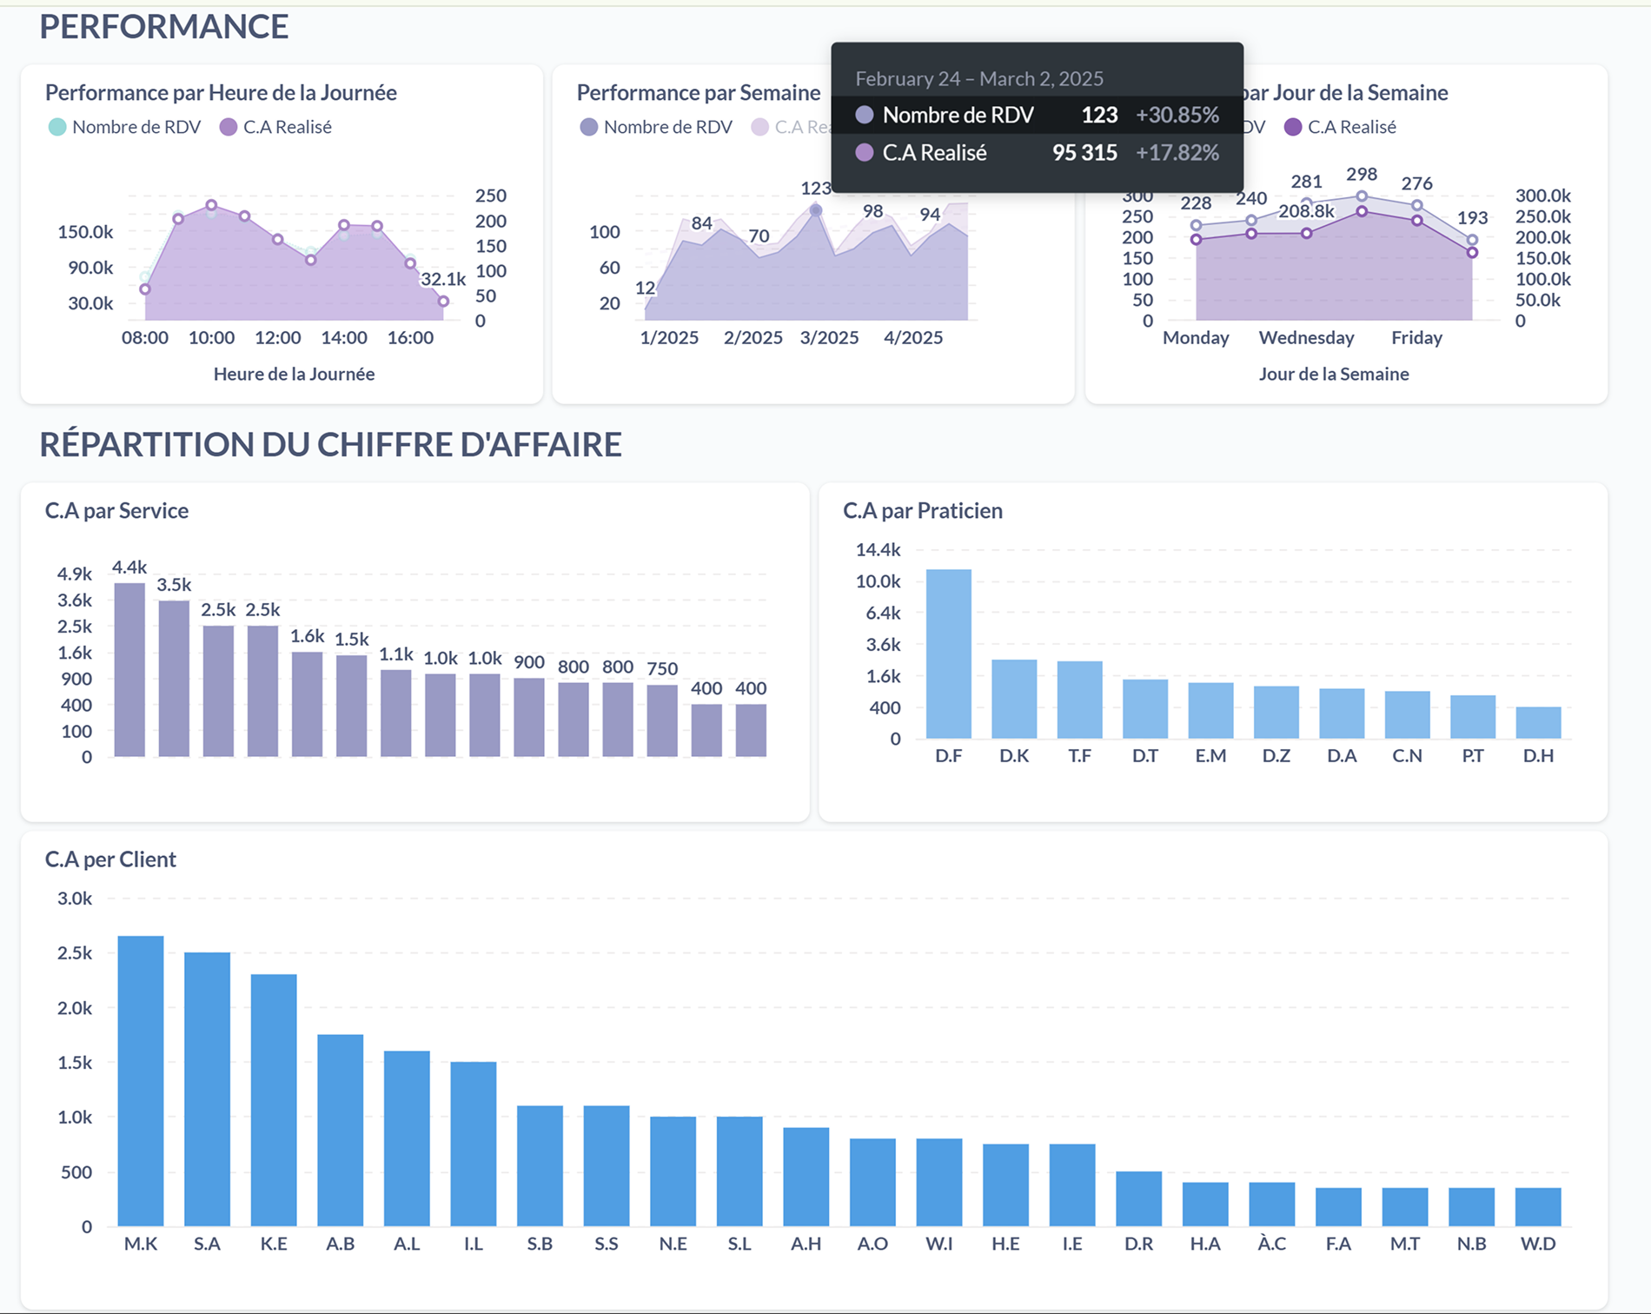Image resolution: width=1651 pixels, height=1314 pixels.
Task: Select the W.D bar in C.A per Client
Action: tap(1538, 1206)
